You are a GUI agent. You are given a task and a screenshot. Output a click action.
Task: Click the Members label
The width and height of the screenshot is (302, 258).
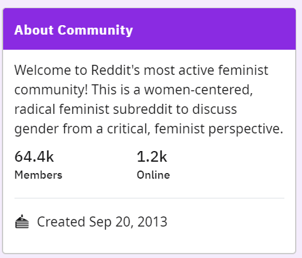(38, 175)
